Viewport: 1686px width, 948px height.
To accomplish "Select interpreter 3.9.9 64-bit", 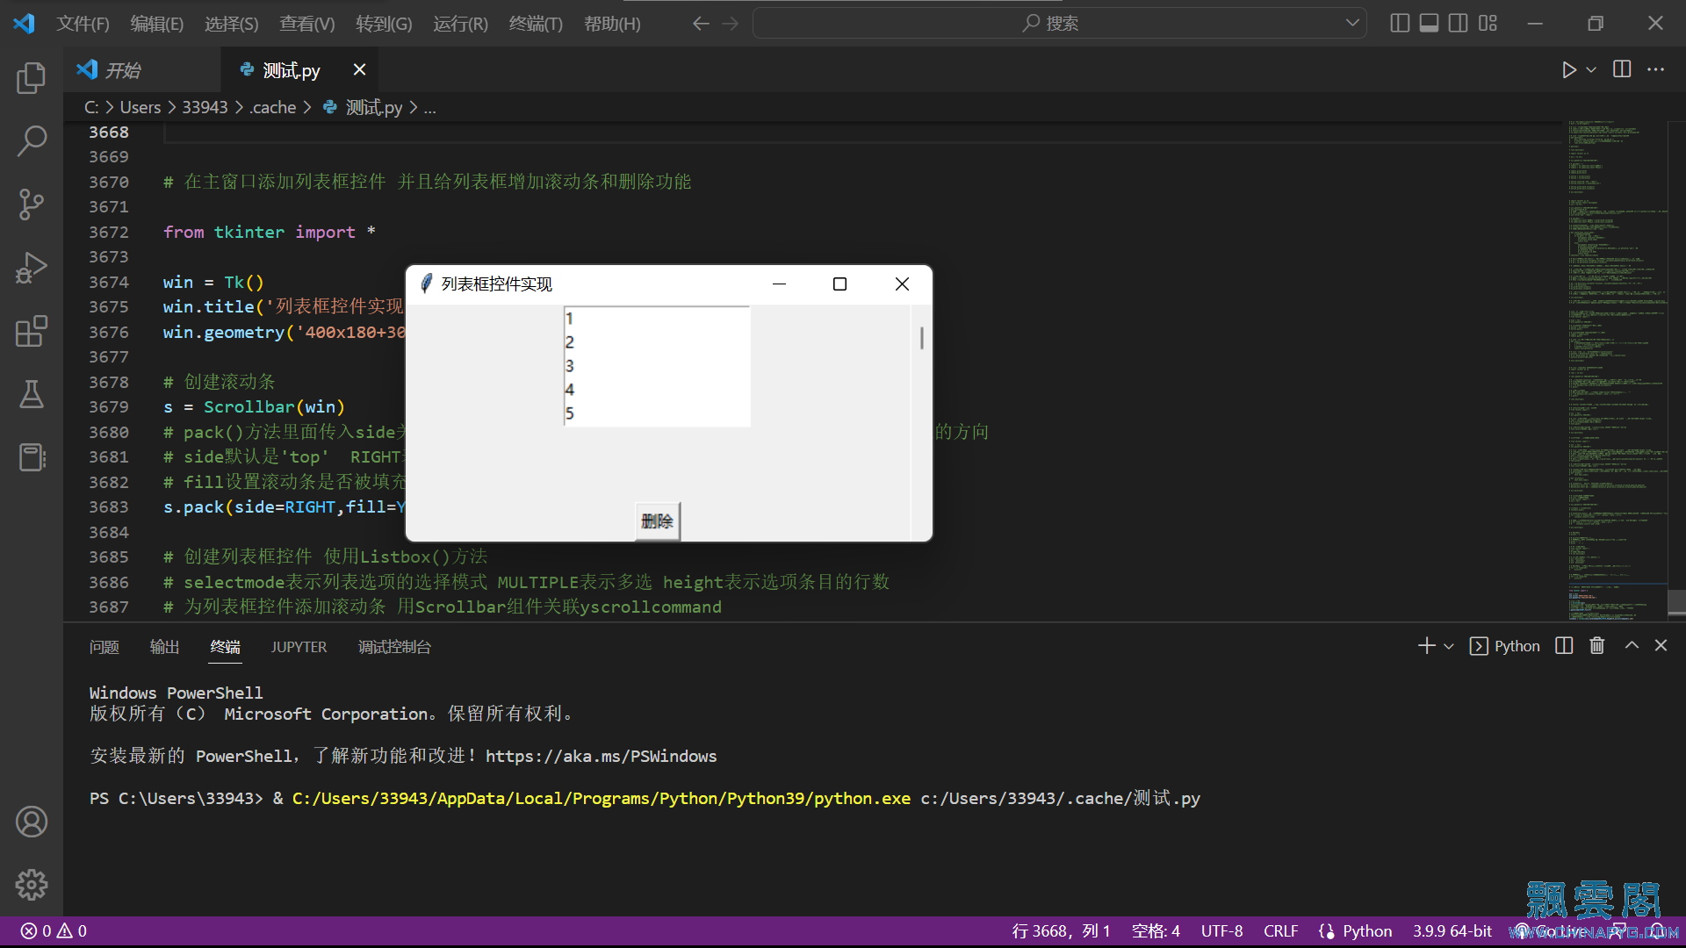I will click(x=1452, y=931).
